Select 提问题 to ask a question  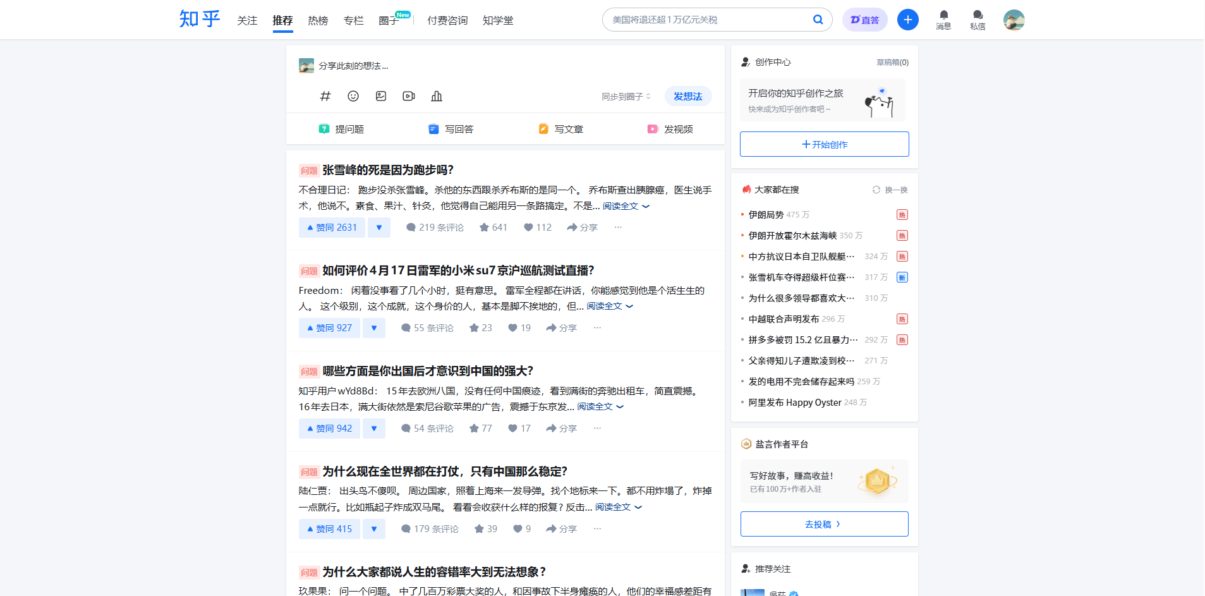342,128
